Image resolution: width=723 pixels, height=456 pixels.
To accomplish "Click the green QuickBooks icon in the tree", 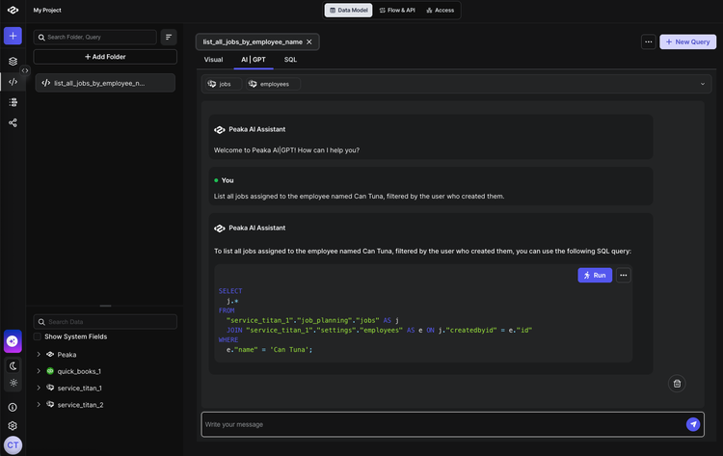I will point(50,371).
